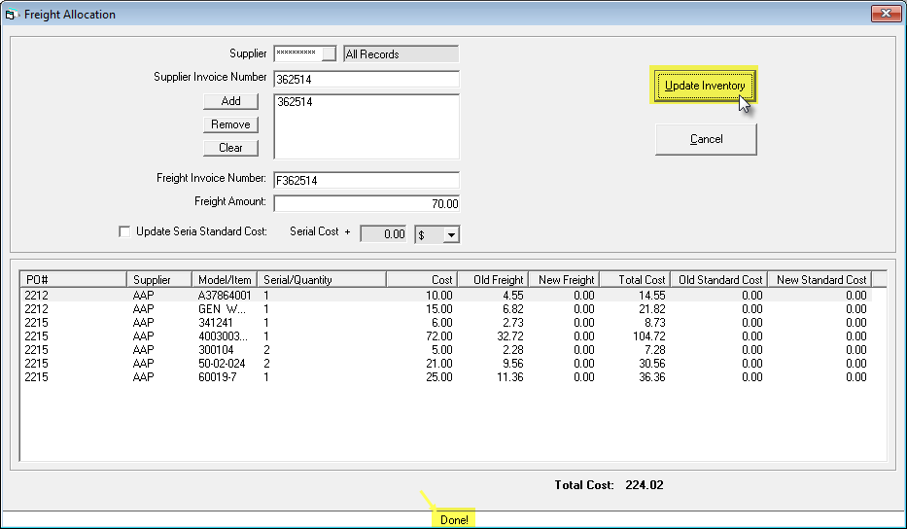
Task: Click the Supplier lookup button
Action: [329, 53]
